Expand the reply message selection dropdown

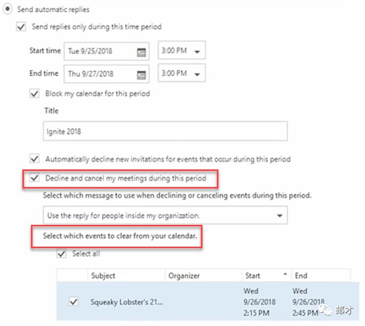[280, 216]
